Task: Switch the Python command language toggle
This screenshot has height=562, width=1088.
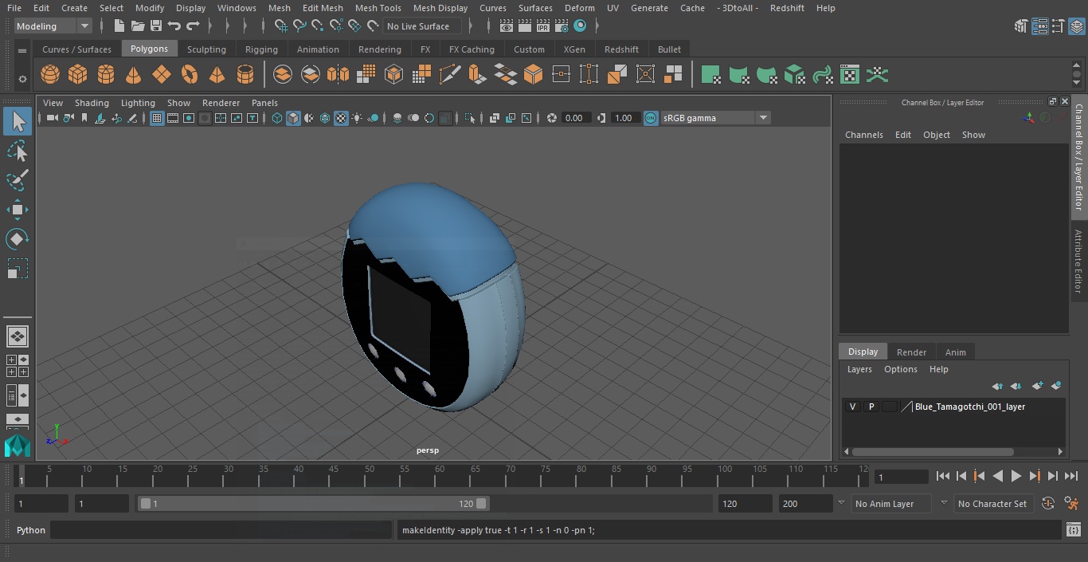Action: pos(31,530)
